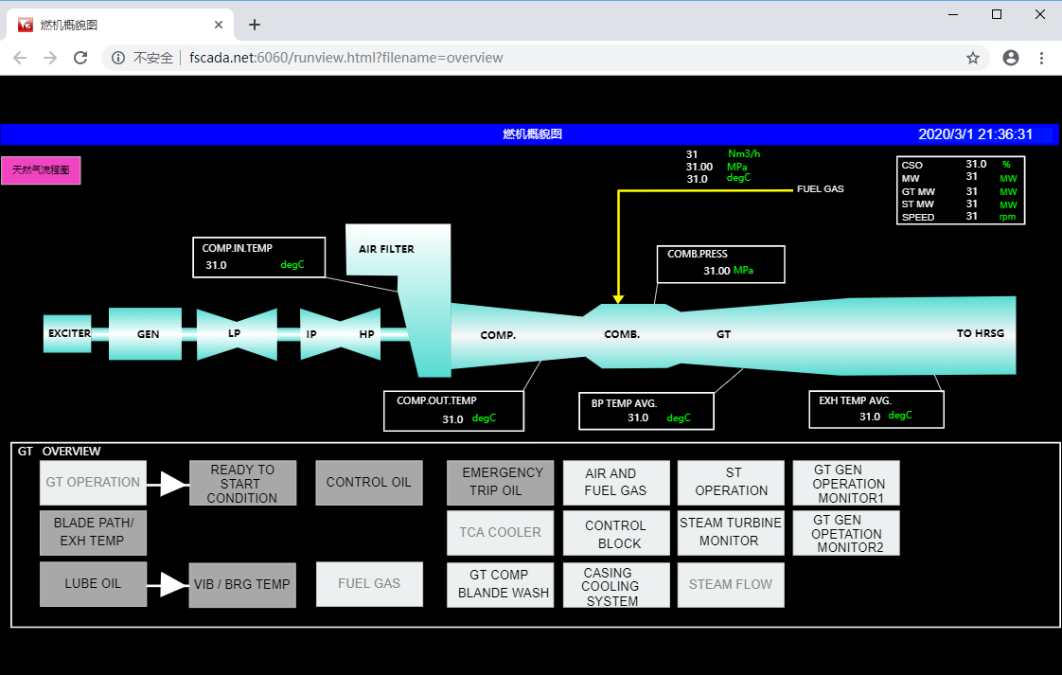The image size is (1062, 675).
Task: Open the GT OPERATION screen
Action: click(x=93, y=483)
